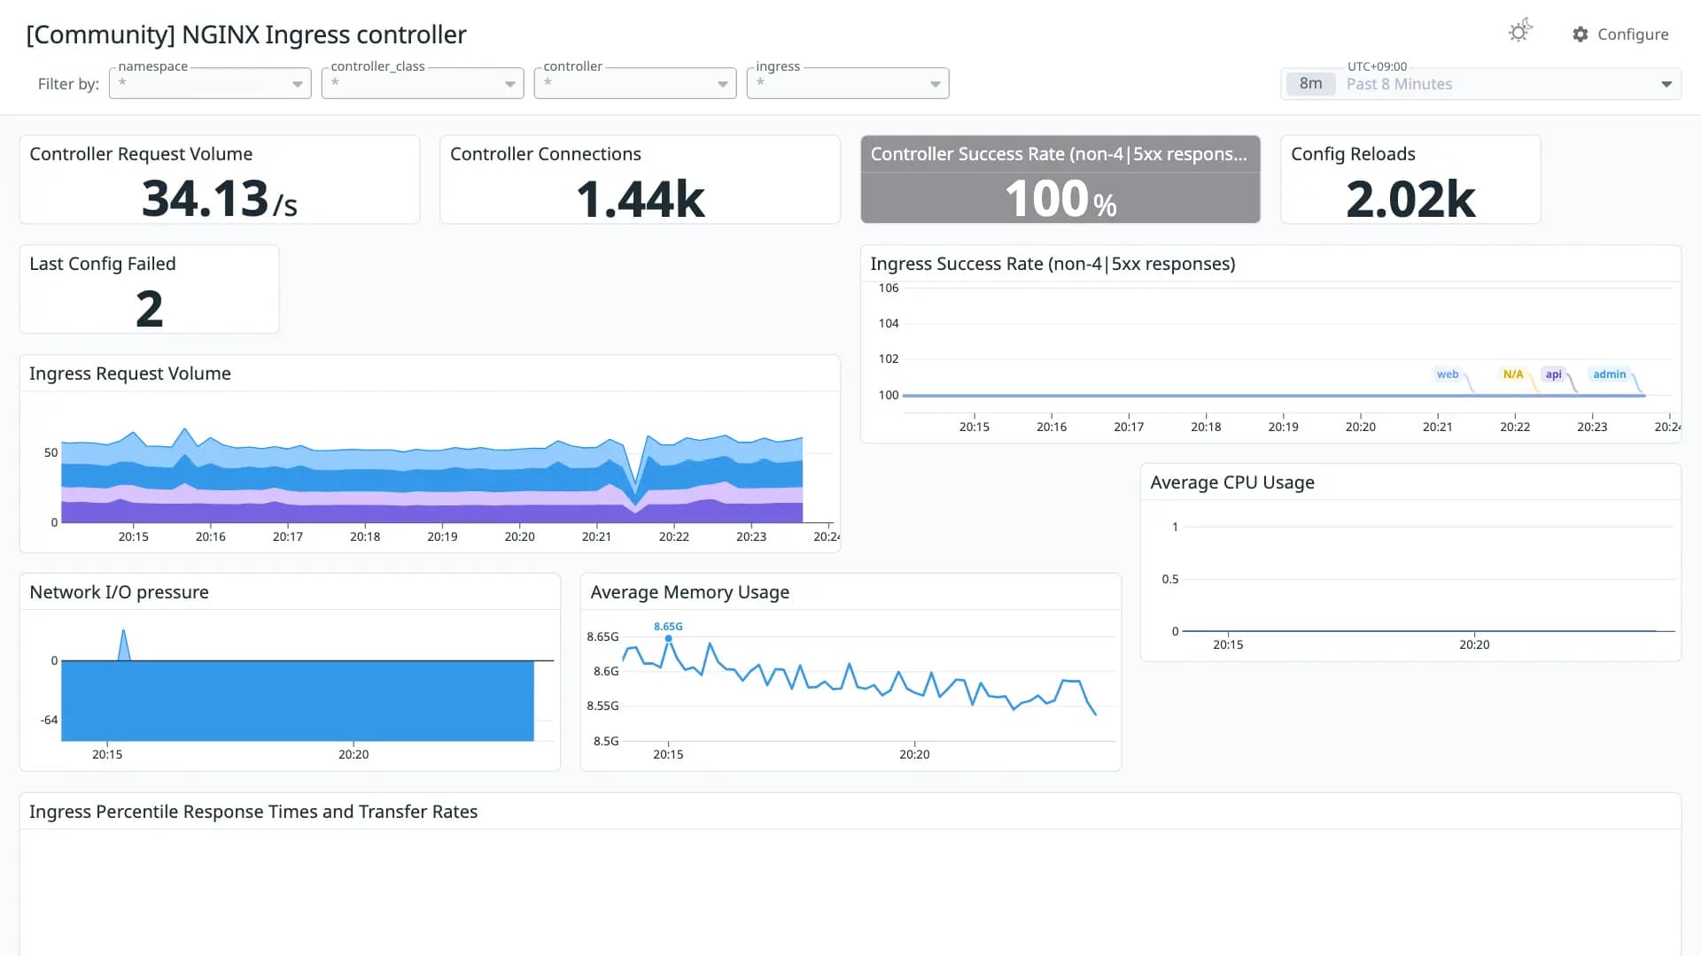Click the Last Config Failed value 2
1701x956 pixels.
150,309
